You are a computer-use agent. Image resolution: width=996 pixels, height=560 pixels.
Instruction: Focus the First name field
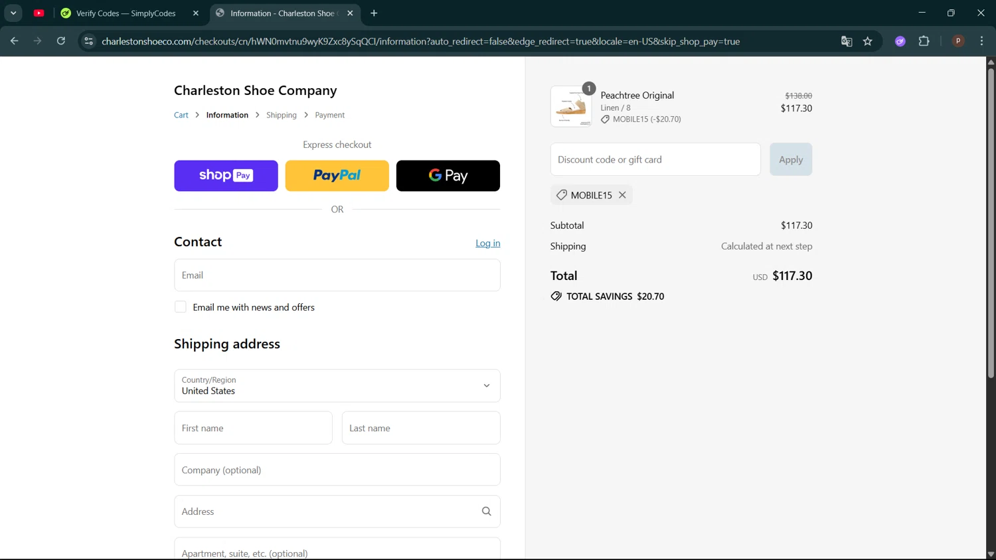(253, 428)
